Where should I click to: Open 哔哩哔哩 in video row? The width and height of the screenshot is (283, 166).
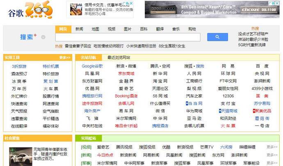(247, 147)
